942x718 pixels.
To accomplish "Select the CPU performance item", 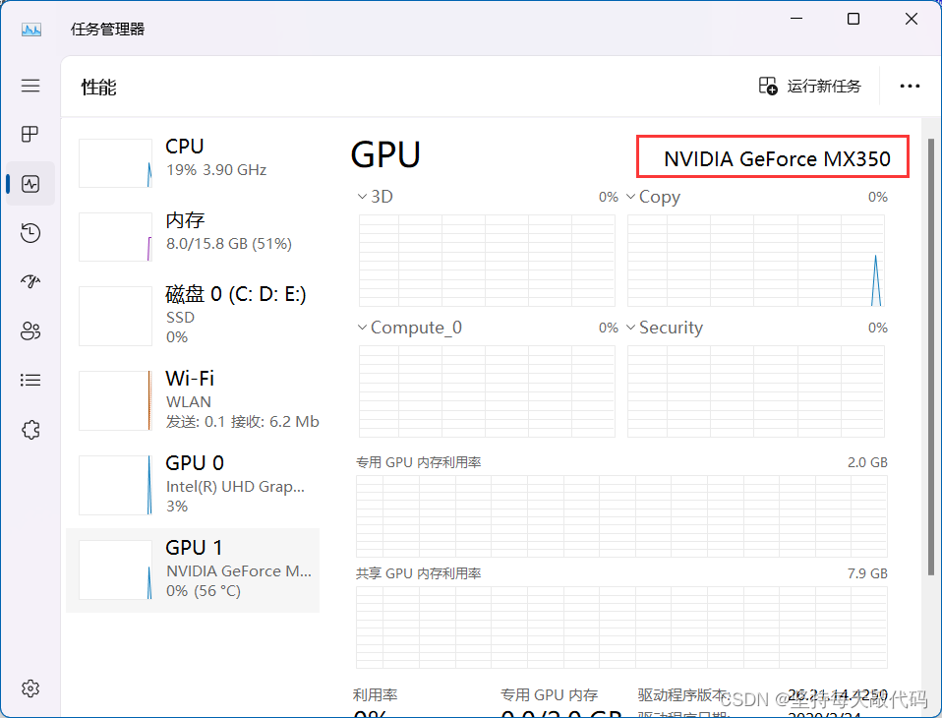I will pos(193,162).
